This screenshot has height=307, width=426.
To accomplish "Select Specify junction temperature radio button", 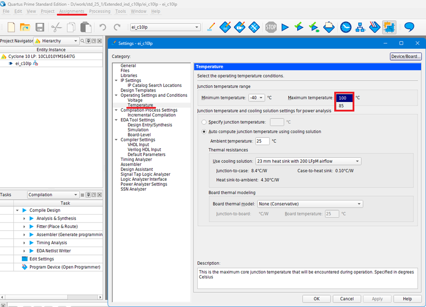I will click(x=204, y=122).
